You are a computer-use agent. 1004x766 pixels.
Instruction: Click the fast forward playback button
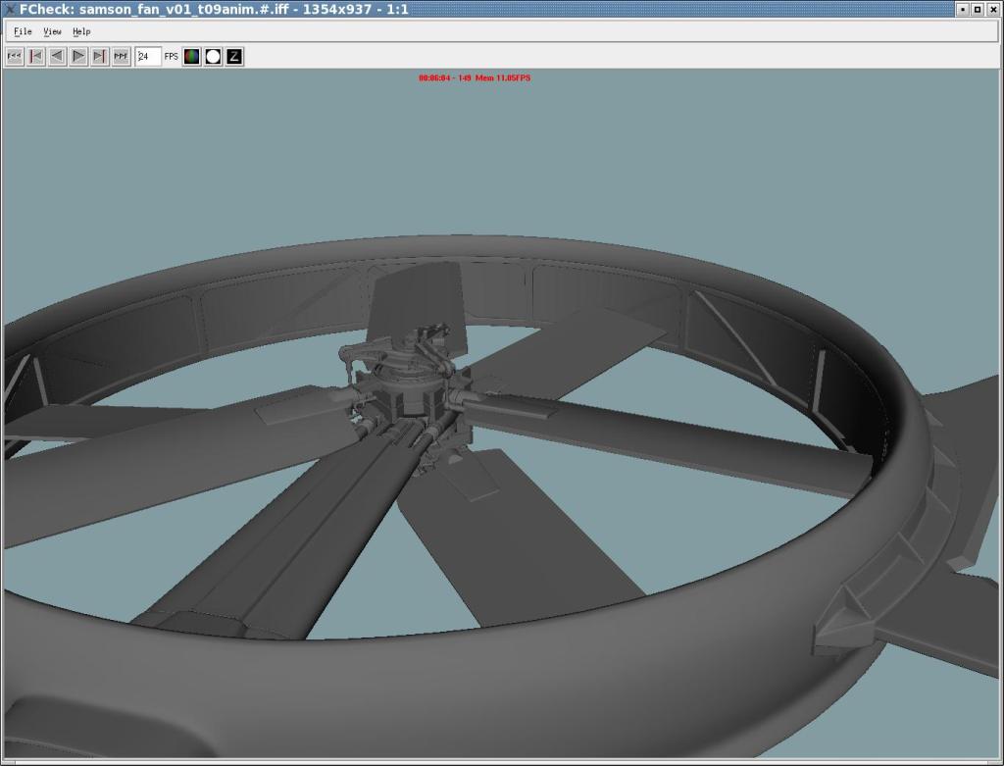point(121,57)
